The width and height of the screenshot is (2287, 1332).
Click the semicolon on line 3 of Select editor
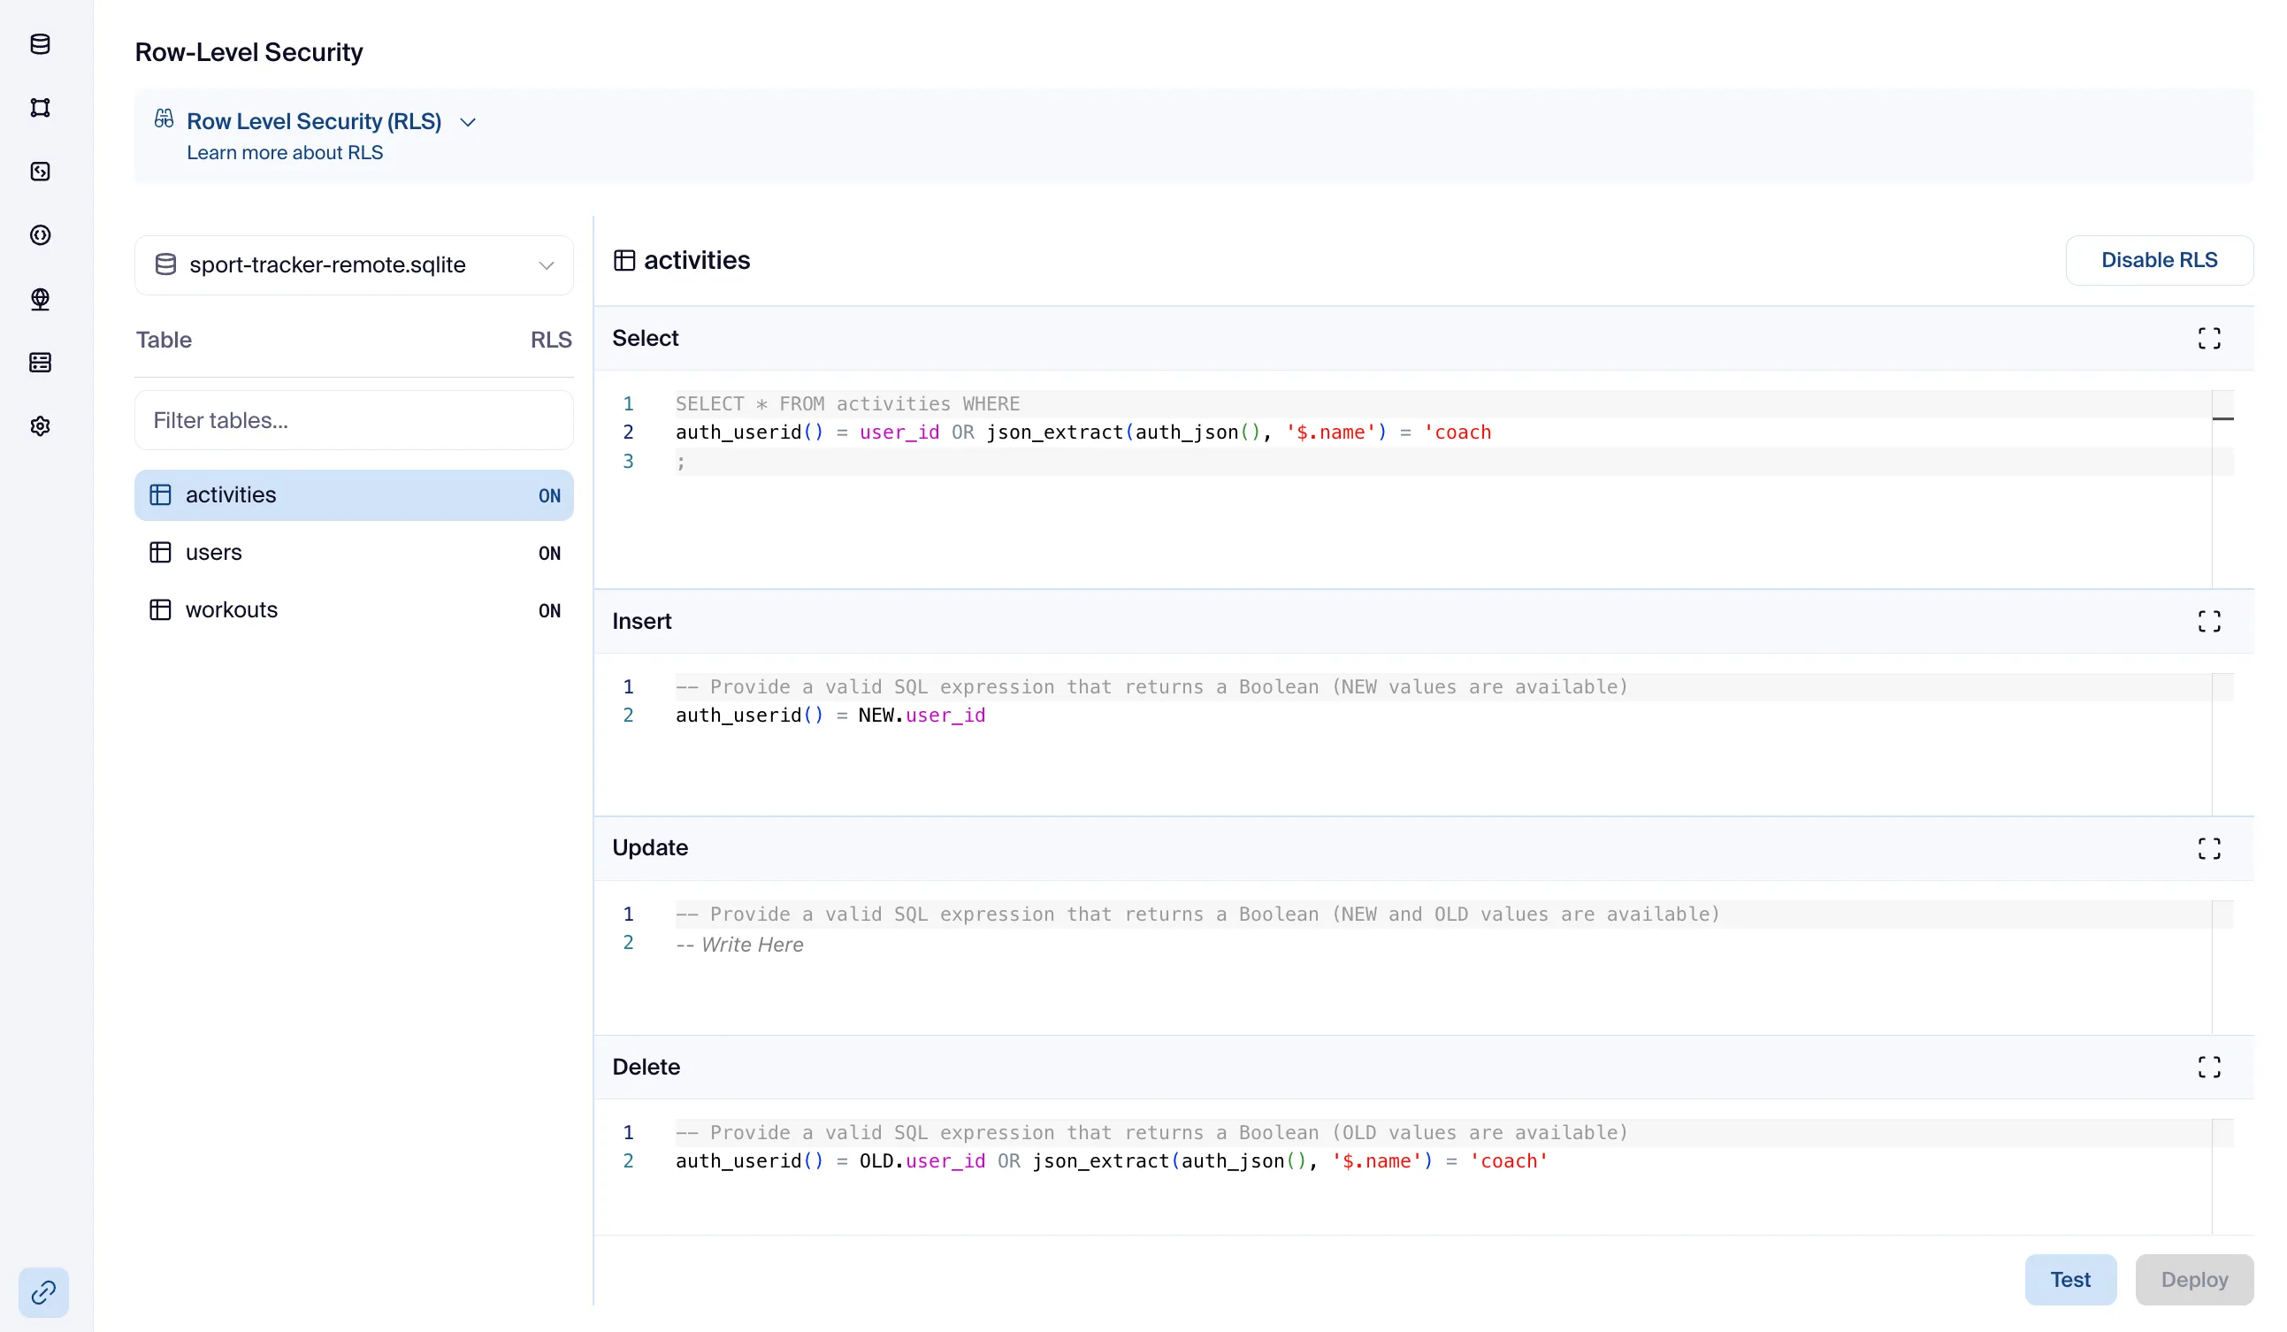(x=681, y=462)
